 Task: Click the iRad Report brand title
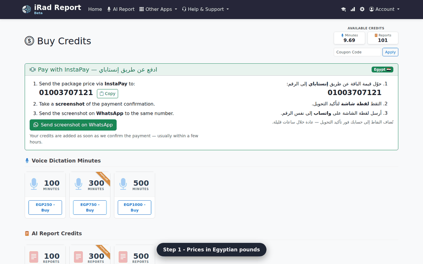(58, 7)
